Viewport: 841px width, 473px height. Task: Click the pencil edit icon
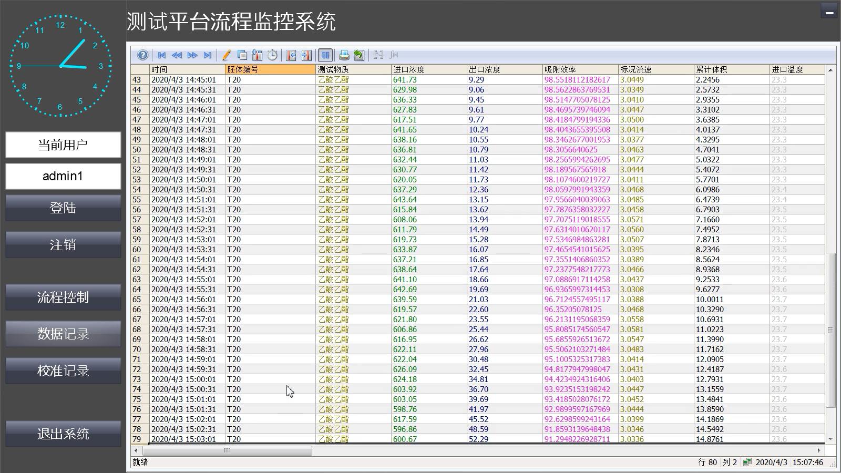(227, 55)
